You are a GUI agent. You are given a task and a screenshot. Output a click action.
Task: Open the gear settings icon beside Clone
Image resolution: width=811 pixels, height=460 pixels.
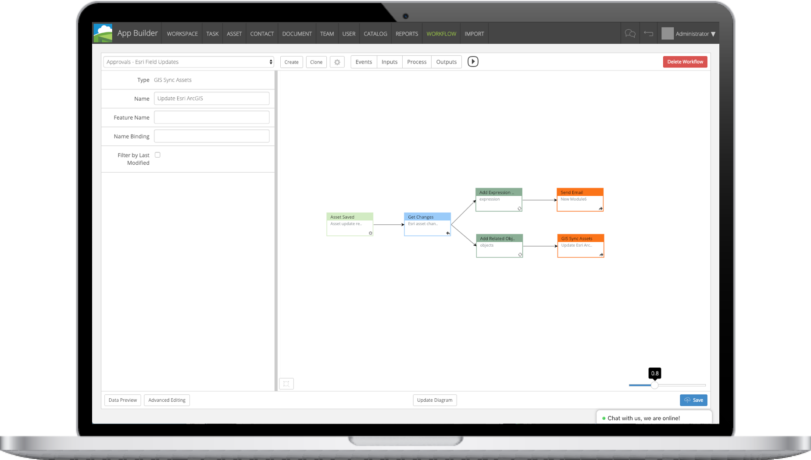point(337,62)
